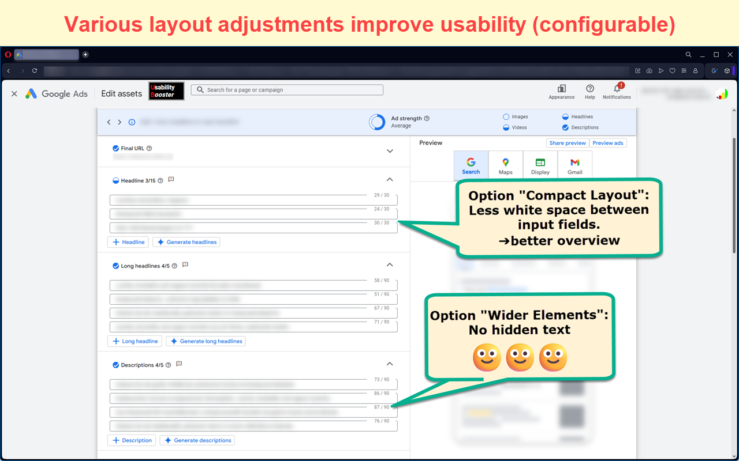The height and width of the screenshot is (461, 739).
Task: Open the extensions cube icon
Action: 727,71
